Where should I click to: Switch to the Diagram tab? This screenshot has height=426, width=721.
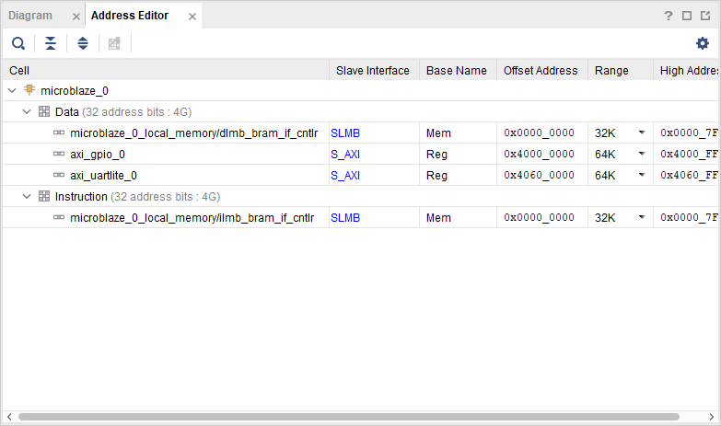click(x=30, y=16)
